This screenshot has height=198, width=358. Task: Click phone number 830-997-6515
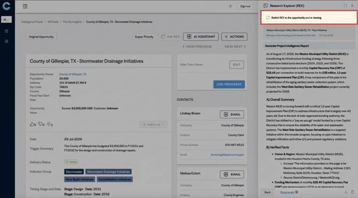(234, 145)
